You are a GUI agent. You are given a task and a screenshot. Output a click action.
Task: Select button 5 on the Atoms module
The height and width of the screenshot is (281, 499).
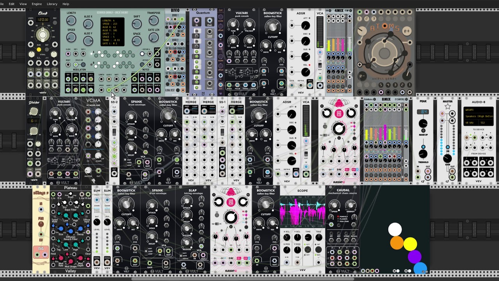381,85
